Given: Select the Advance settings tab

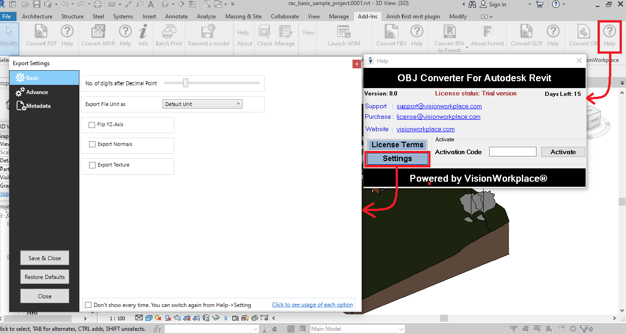Looking at the screenshot, I should click(x=44, y=92).
